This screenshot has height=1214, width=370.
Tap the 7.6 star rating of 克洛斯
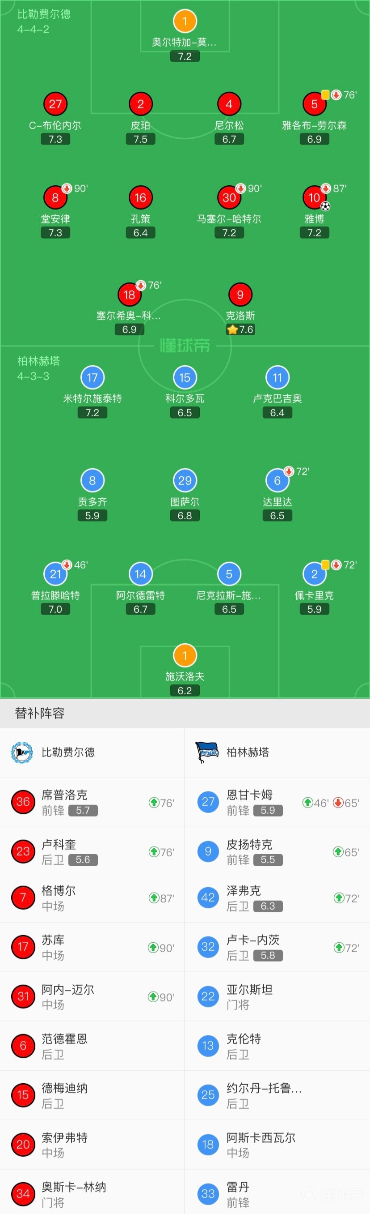pyautogui.click(x=240, y=329)
